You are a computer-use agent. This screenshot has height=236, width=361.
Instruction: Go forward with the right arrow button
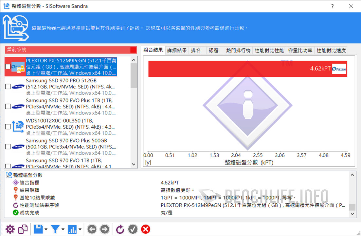pos(104,229)
